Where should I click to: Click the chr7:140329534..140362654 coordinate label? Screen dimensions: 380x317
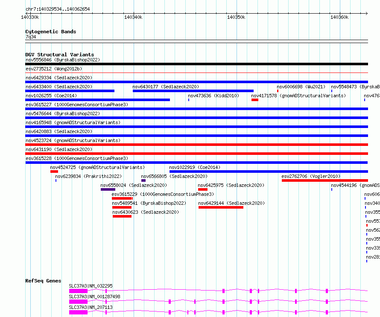coord(58,9)
